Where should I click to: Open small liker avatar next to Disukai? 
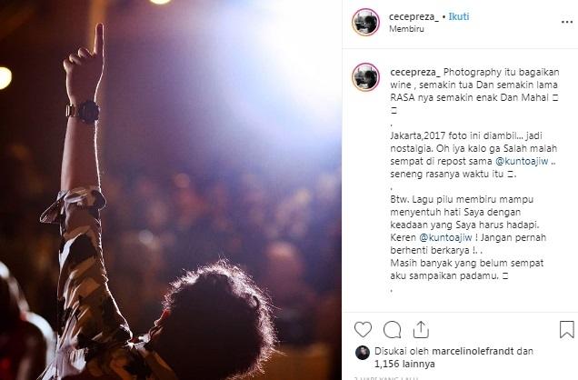click(x=363, y=353)
